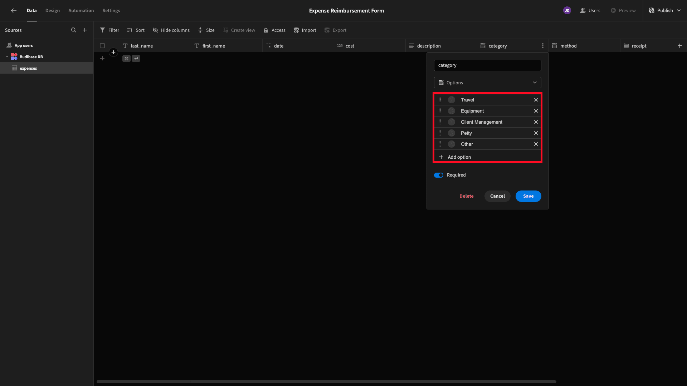Add a new source with plus icon
The width and height of the screenshot is (687, 386).
tap(85, 30)
